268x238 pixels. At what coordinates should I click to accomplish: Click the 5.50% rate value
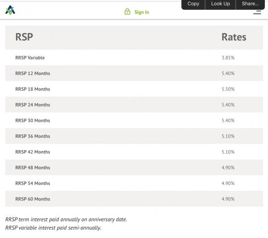coord(228,89)
